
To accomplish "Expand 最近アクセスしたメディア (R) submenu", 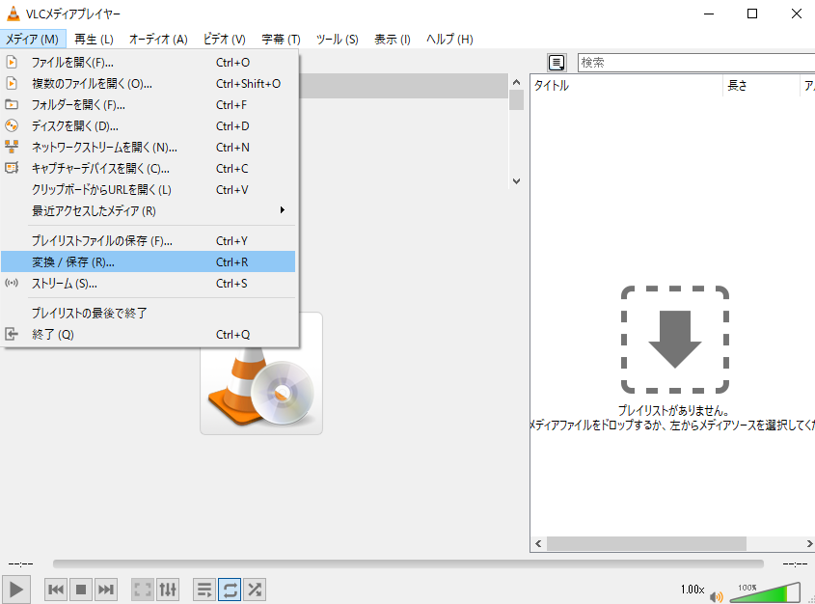I will tap(149, 211).
